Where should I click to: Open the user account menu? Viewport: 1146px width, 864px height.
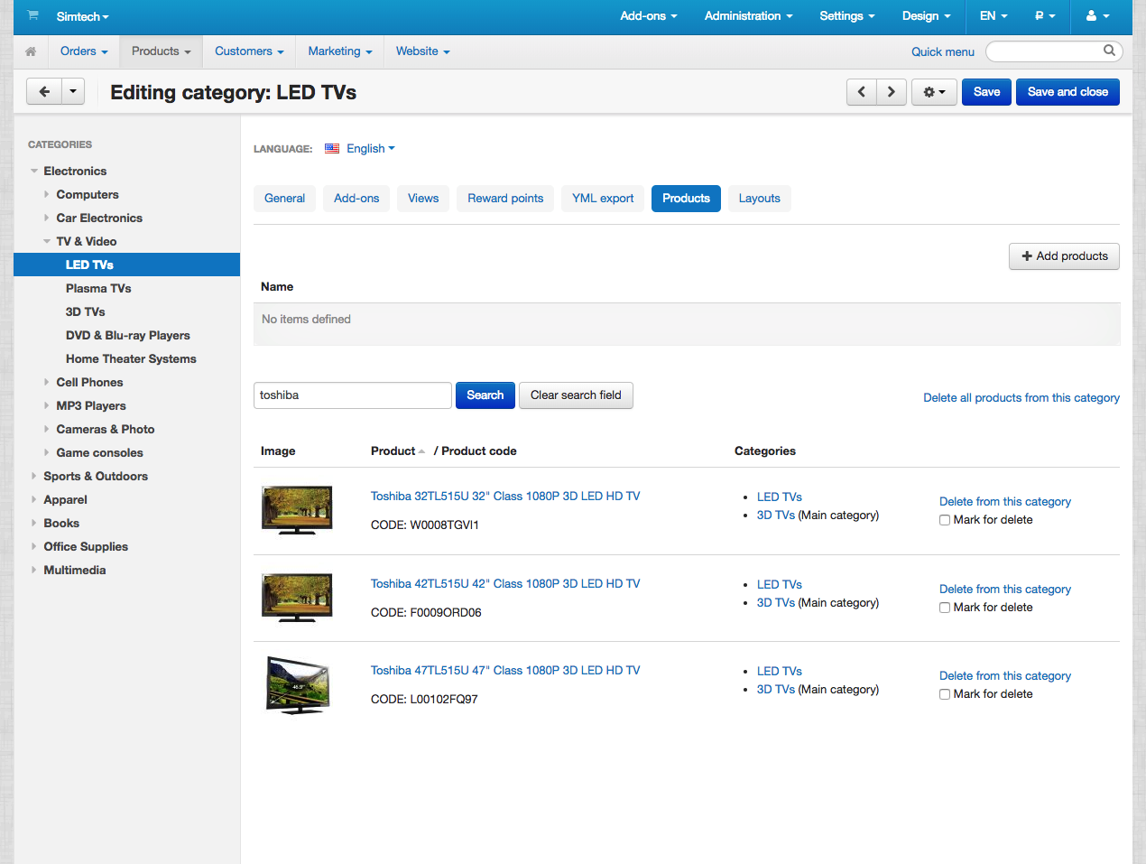coord(1097,16)
